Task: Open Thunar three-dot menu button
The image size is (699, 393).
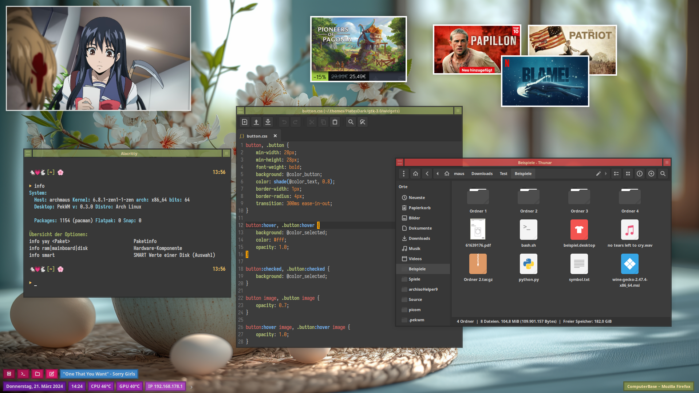Action: (403, 174)
